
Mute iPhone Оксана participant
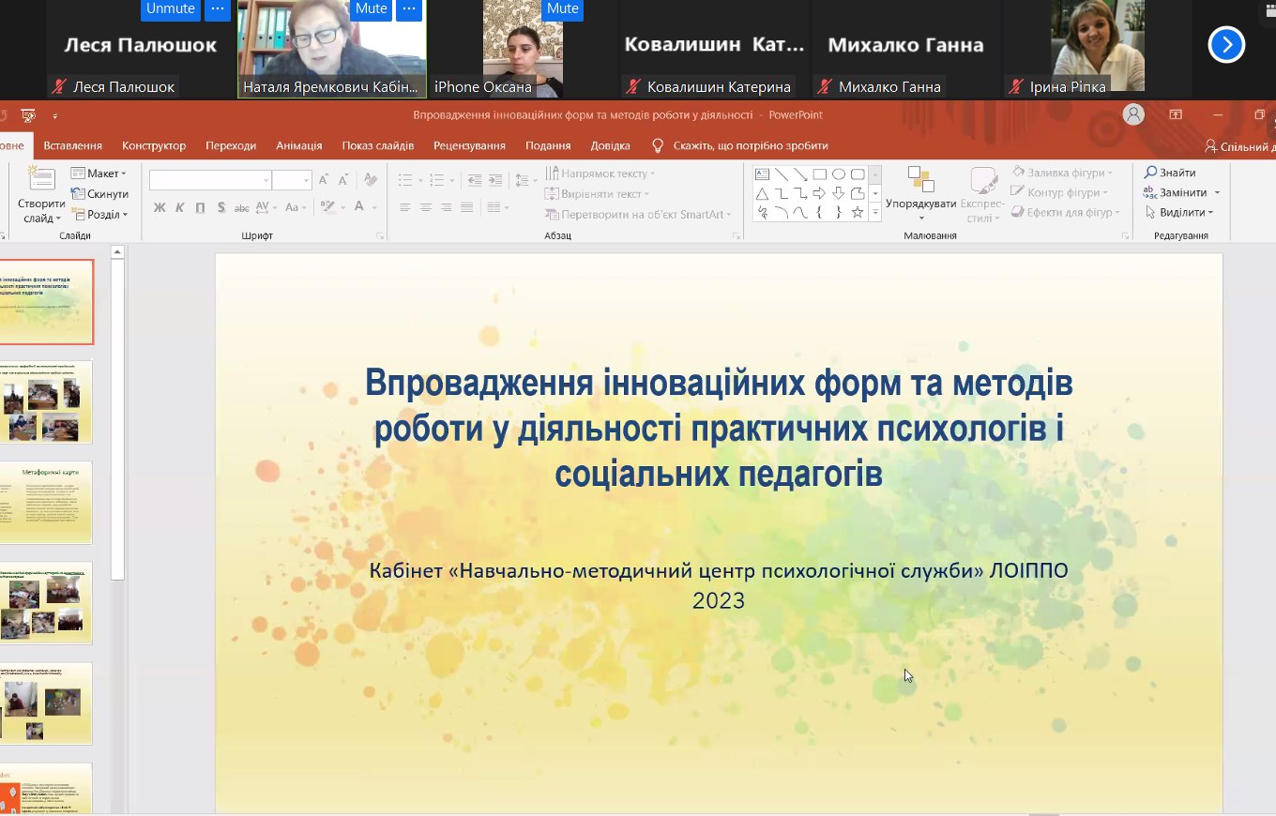(x=562, y=8)
